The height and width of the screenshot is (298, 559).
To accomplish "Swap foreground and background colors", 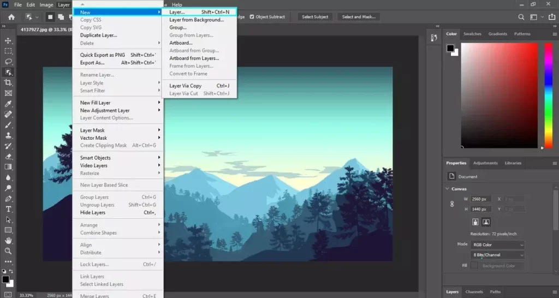I will pyautogui.click(x=11, y=271).
